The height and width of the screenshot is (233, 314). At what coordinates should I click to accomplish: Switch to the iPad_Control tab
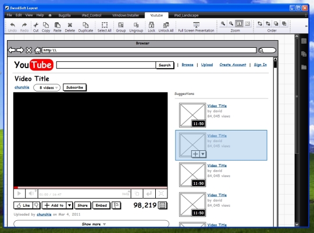91,15
